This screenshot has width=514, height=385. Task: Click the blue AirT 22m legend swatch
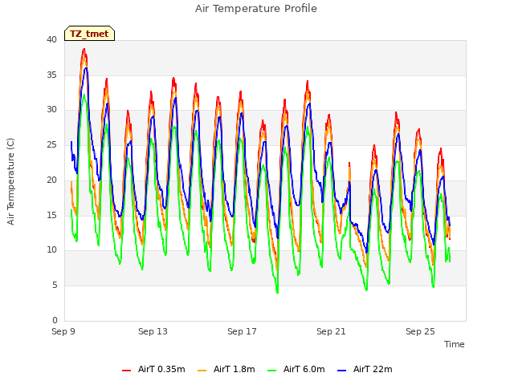341,371
